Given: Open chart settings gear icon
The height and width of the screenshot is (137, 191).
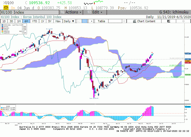Looking at the screenshot, I should (183, 21).
